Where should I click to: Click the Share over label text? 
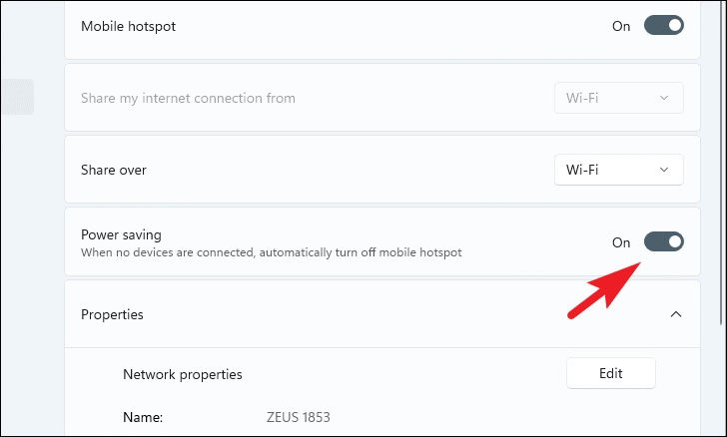114,170
